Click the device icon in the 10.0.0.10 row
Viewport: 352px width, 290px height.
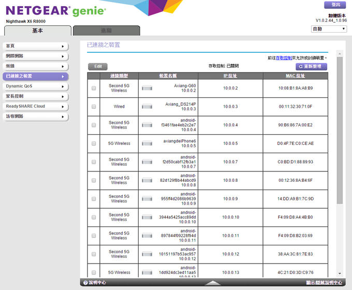pyautogui.click(x=147, y=217)
